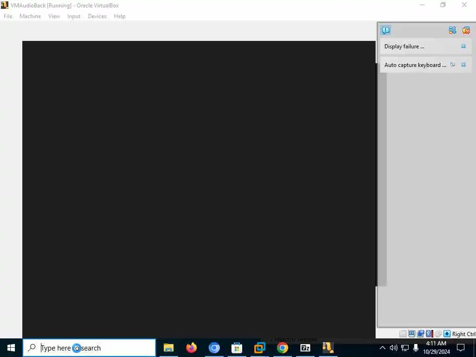Viewport: 476px width, 357px height.
Task: Minimize the VMAudioBack VirtualBox window
Action: click(422, 5)
